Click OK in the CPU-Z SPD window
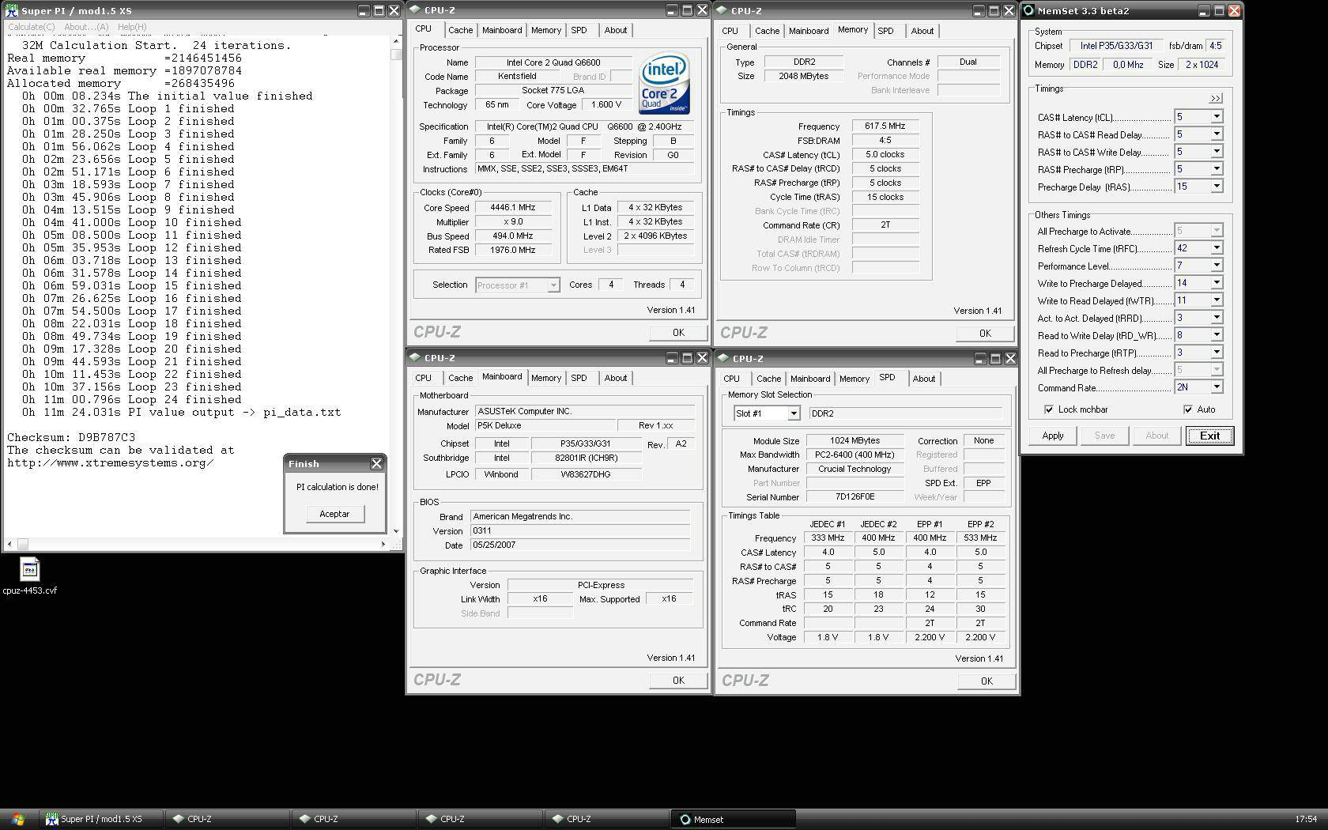The width and height of the screenshot is (1328, 830). click(986, 681)
